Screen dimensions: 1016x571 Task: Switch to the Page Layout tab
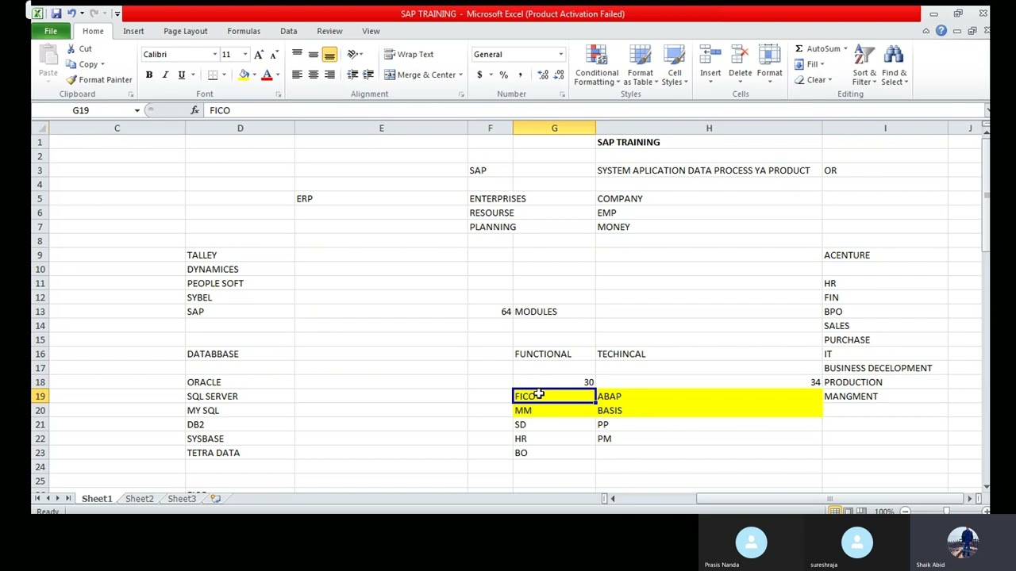(x=185, y=31)
